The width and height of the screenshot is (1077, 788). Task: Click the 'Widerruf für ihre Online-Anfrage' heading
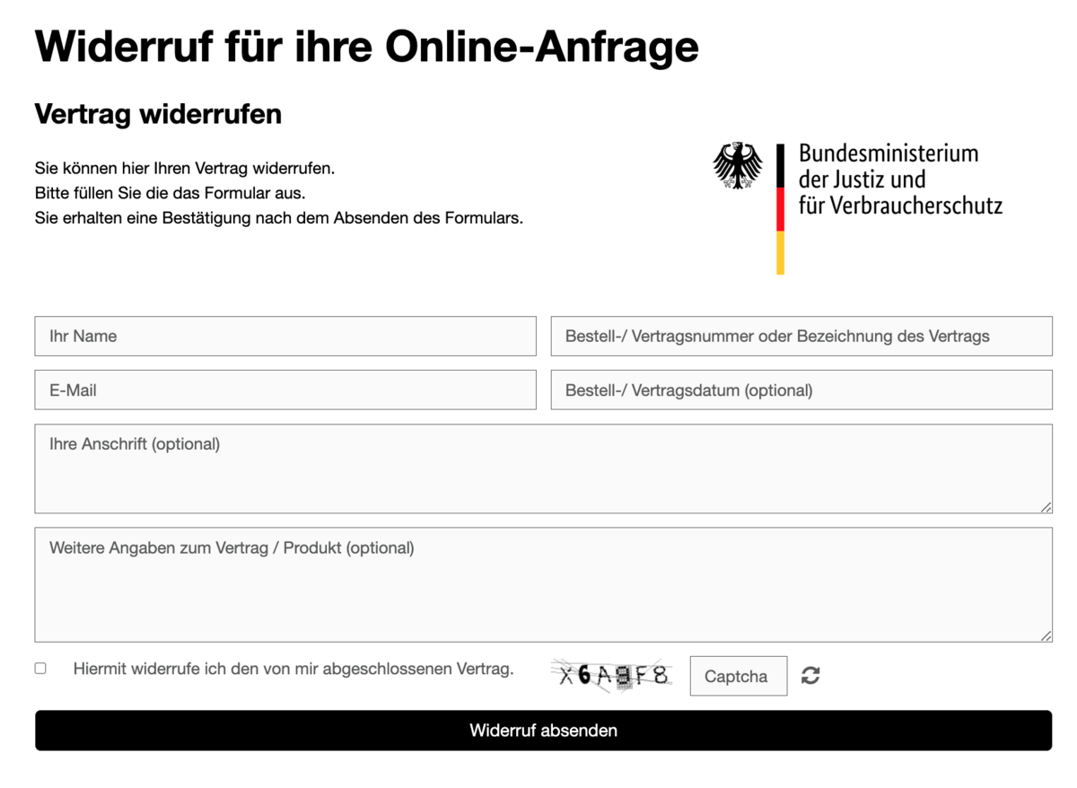(x=366, y=45)
